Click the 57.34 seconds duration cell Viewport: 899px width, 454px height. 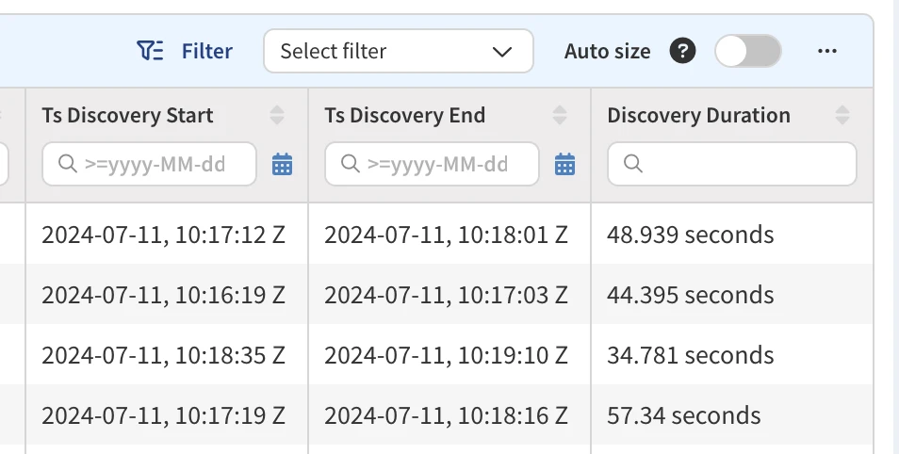pyautogui.click(x=683, y=415)
